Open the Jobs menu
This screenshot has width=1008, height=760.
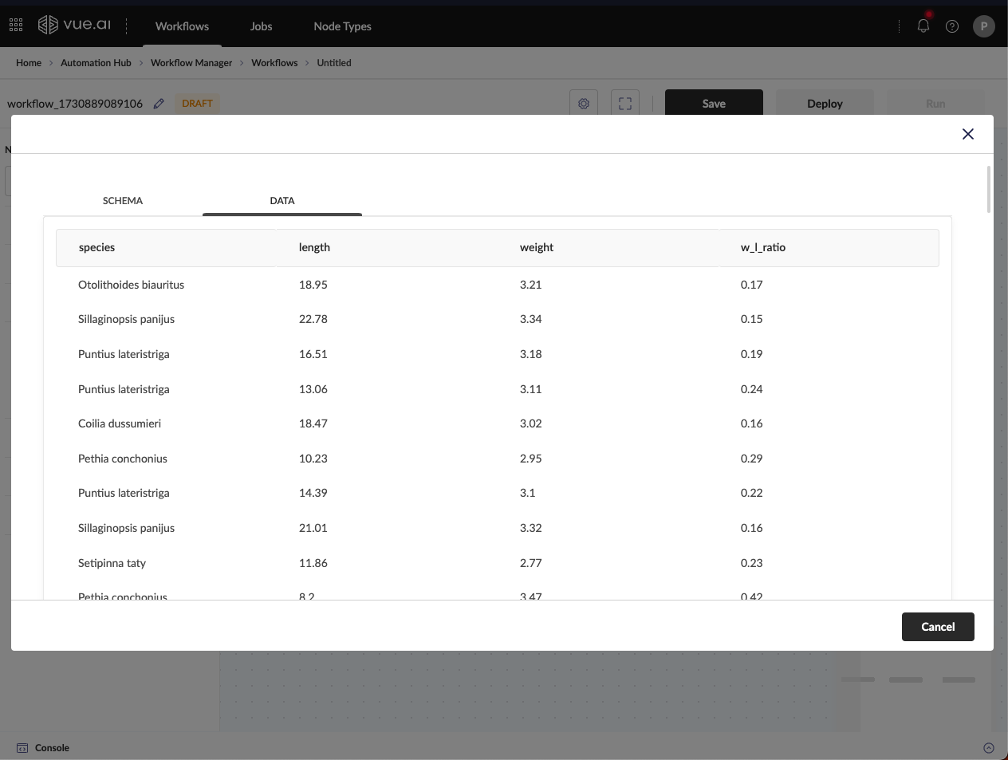tap(261, 26)
